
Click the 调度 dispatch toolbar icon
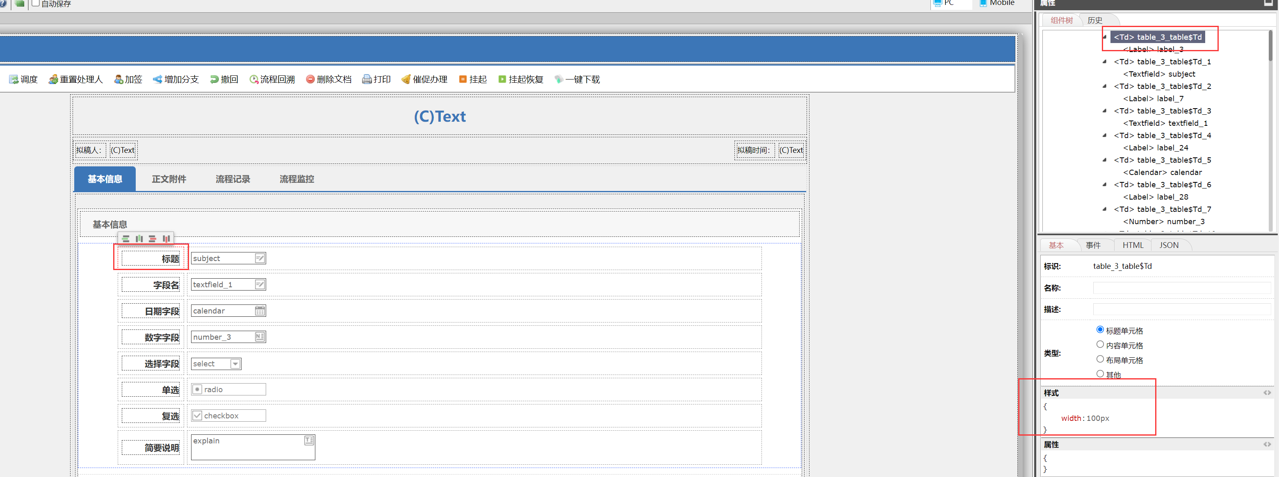(14, 79)
